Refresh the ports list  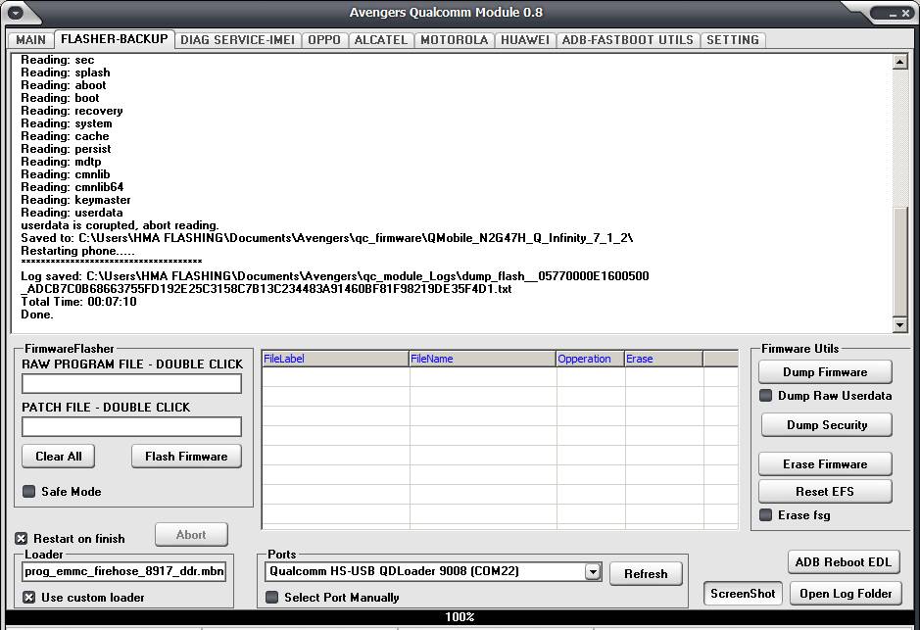pos(645,574)
